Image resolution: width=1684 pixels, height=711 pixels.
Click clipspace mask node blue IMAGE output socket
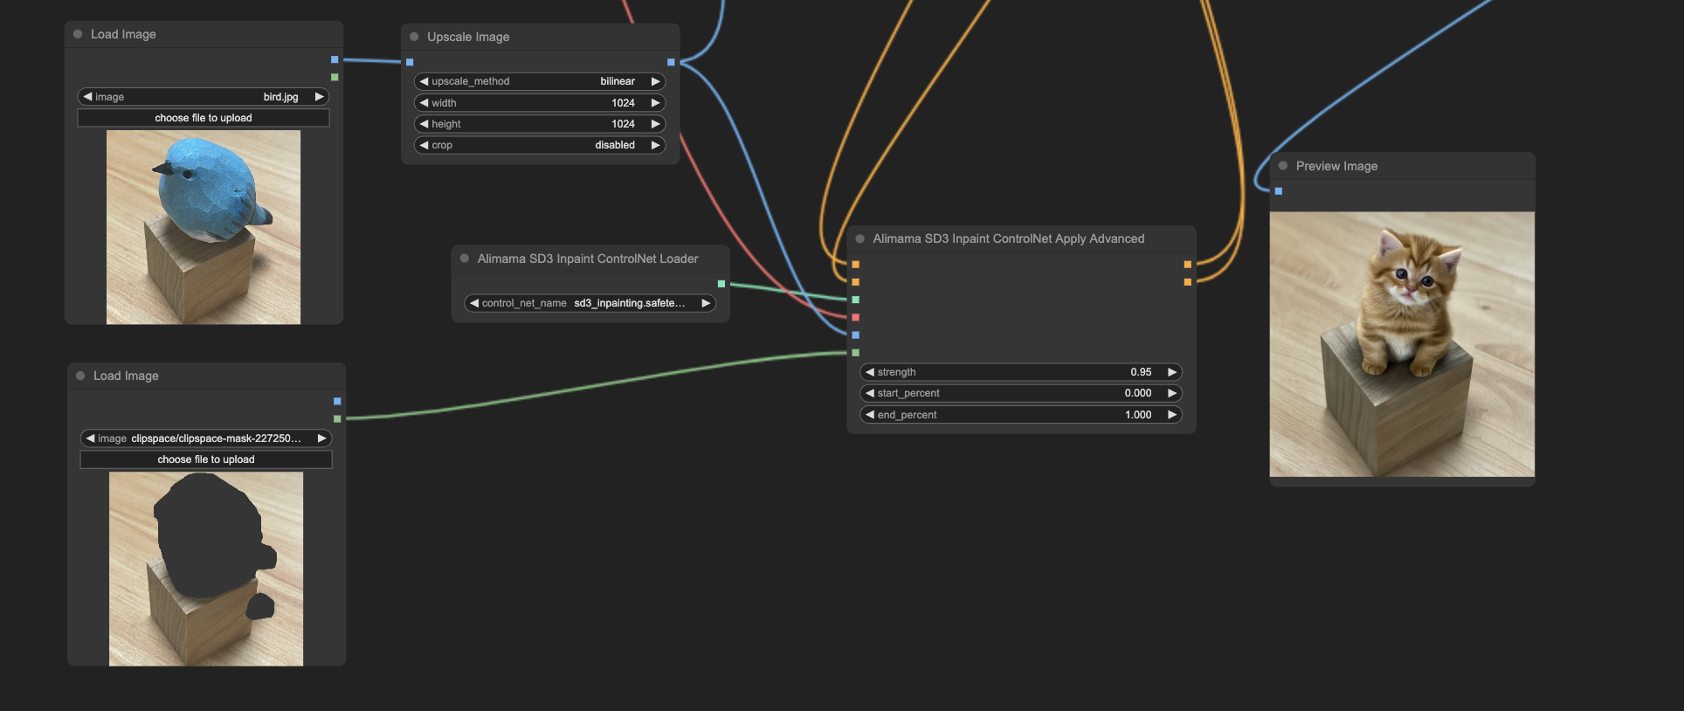[337, 401]
